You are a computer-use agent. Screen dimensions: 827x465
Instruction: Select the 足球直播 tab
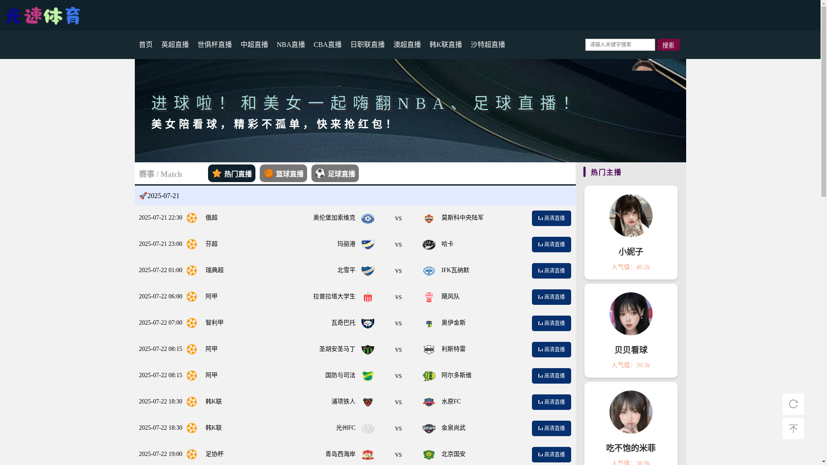pyautogui.click(x=335, y=174)
